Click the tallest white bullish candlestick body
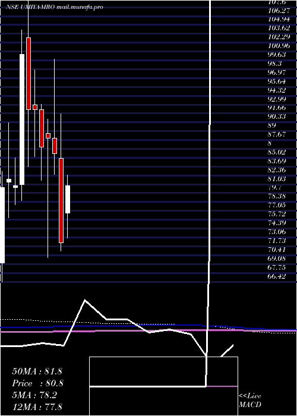The width and height of the screenshot is (297, 416). pyautogui.click(x=22, y=119)
